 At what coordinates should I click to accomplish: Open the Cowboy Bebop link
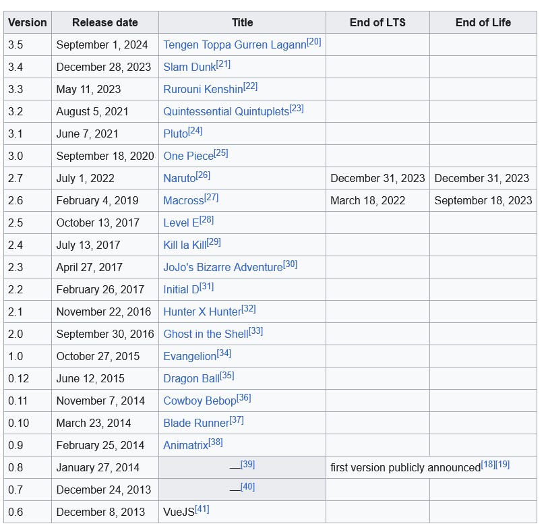(x=200, y=401)
